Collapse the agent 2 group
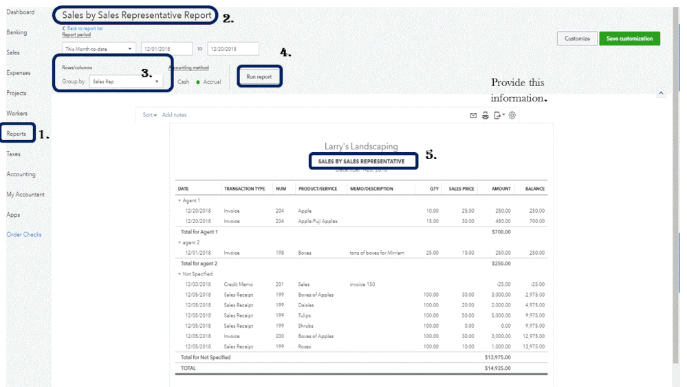Screen dimensions: 687x387 tap(179, 242)
